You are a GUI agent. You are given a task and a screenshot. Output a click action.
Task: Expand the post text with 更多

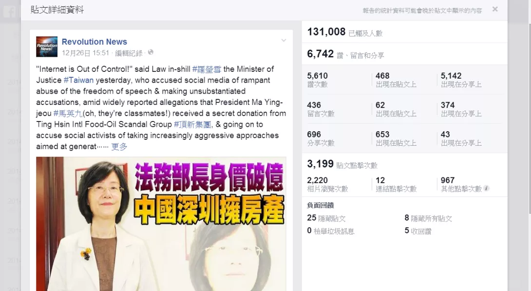[119, 147]
